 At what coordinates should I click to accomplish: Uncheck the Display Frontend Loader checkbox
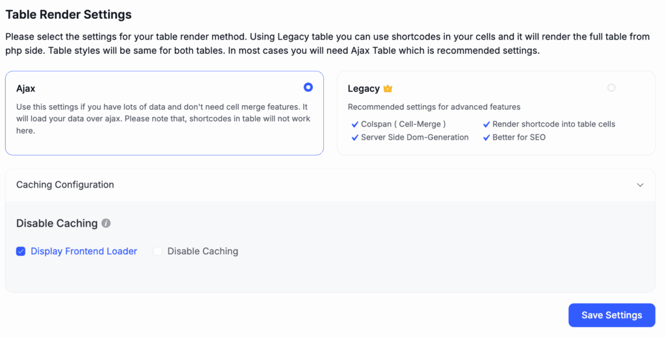tap(21, 251)
